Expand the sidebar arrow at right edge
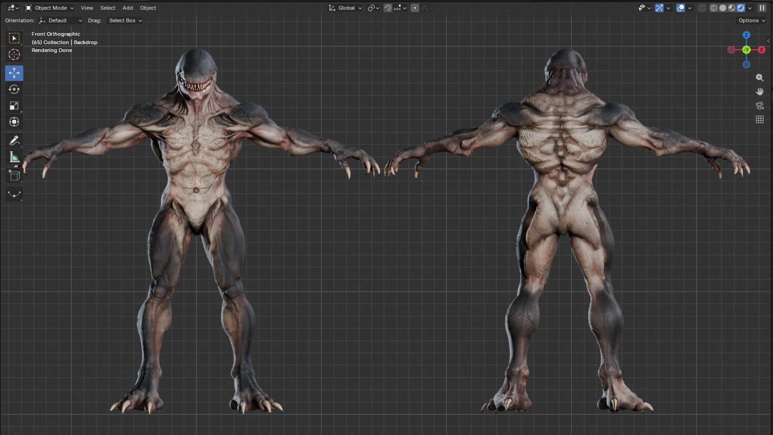Image resolution: width=773 pixels, height=435 pixels. 768,41
